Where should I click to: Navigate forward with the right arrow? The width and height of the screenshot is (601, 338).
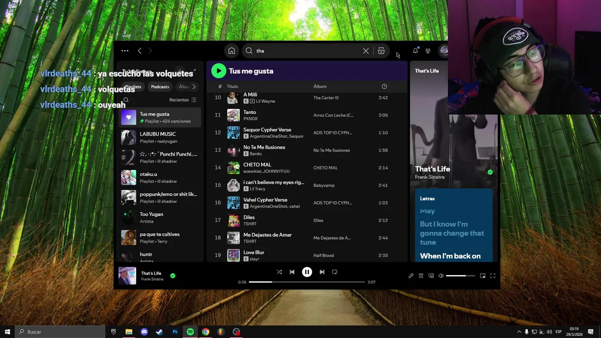tap(151, 51)
